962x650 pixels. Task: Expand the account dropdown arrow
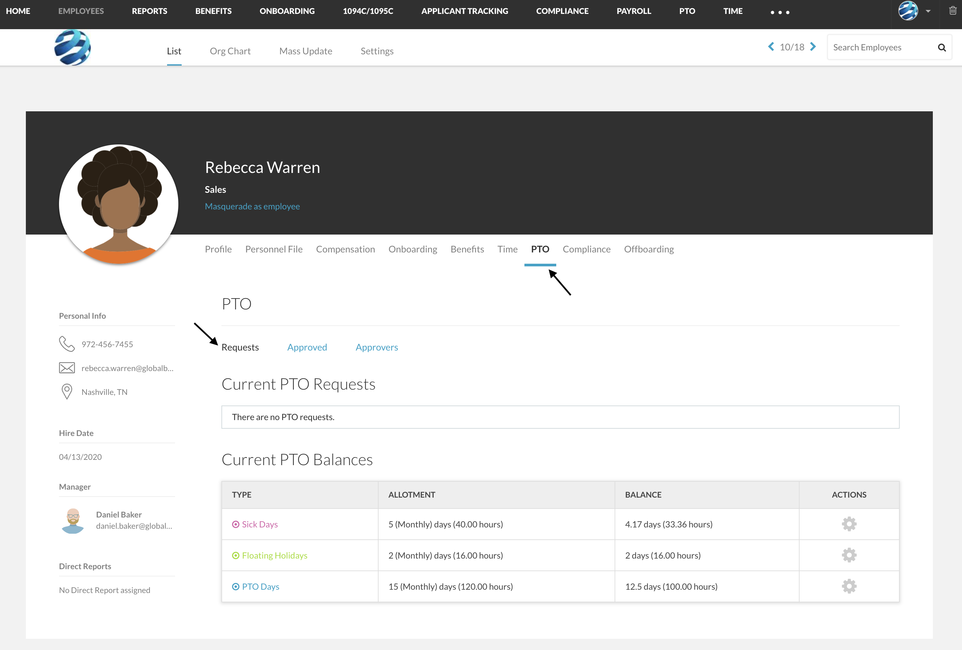click(928, 11)
